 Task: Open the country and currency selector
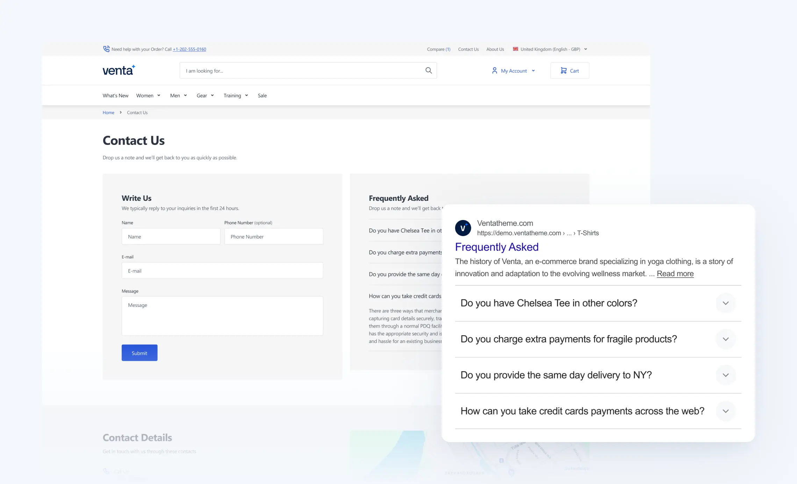coord(550,49)
